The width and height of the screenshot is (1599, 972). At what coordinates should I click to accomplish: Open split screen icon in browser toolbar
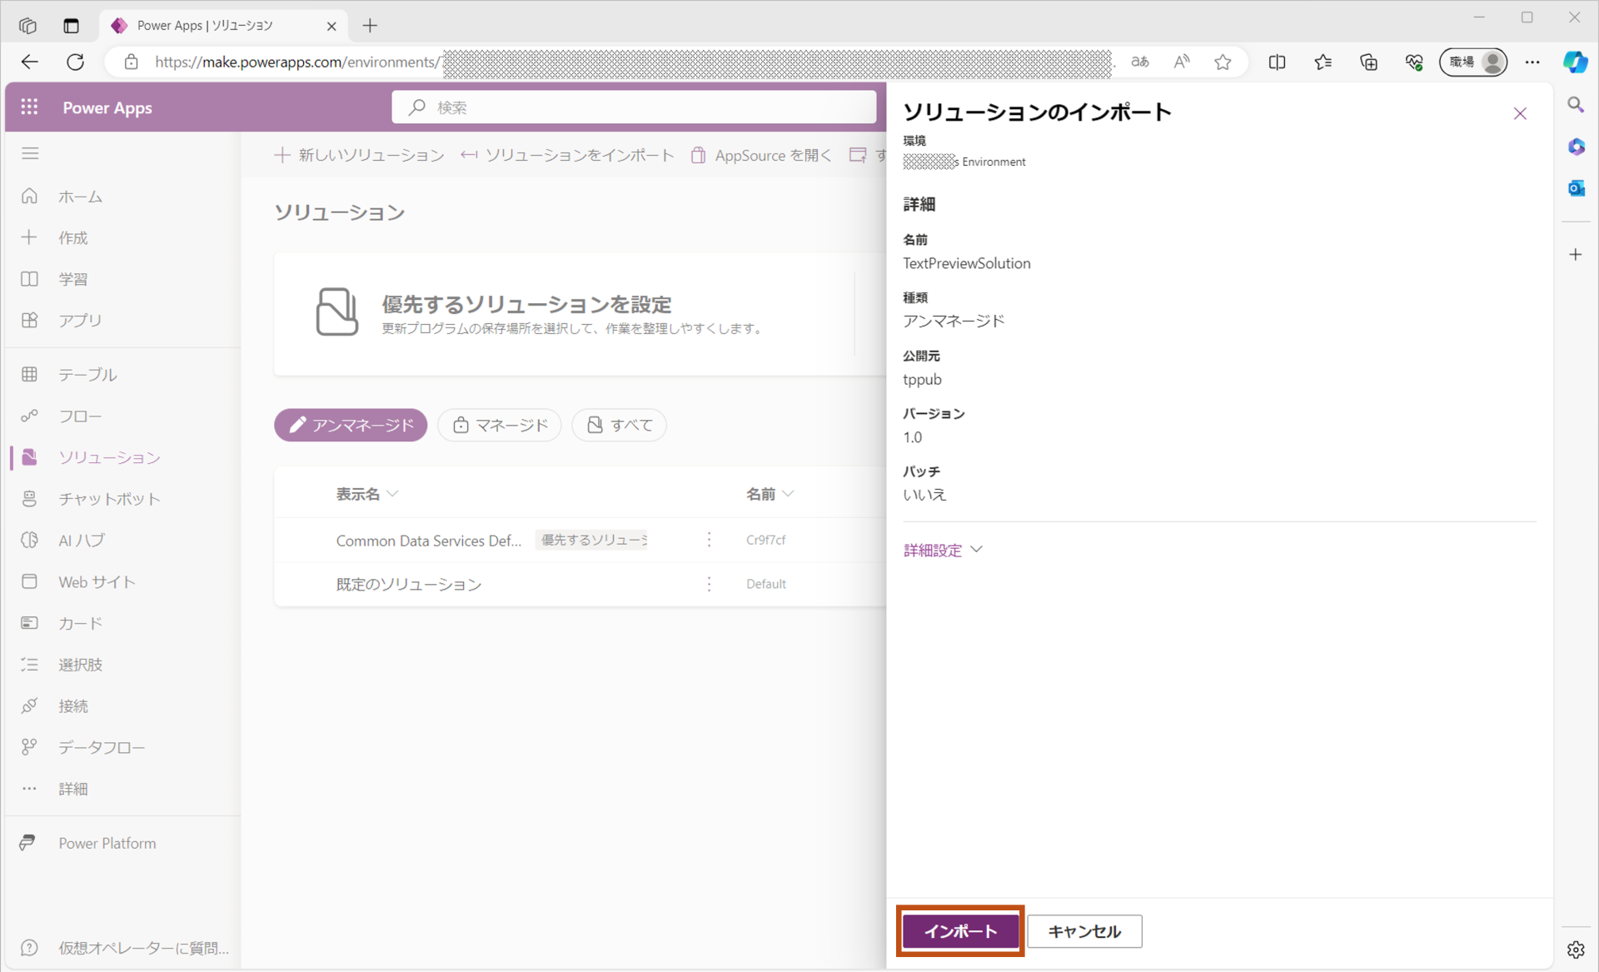[x=1277, y=62]
